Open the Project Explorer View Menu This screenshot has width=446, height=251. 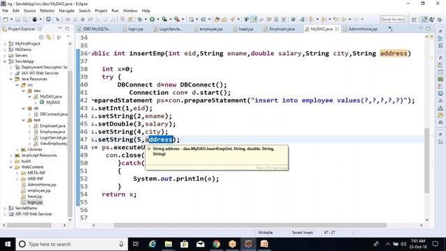pos(68,37)
